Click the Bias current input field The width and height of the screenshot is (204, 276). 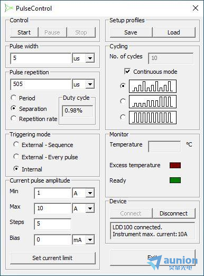53,240
